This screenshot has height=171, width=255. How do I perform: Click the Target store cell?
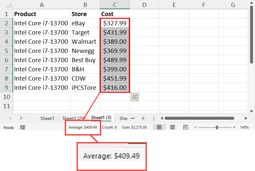(x=85, y=32)
